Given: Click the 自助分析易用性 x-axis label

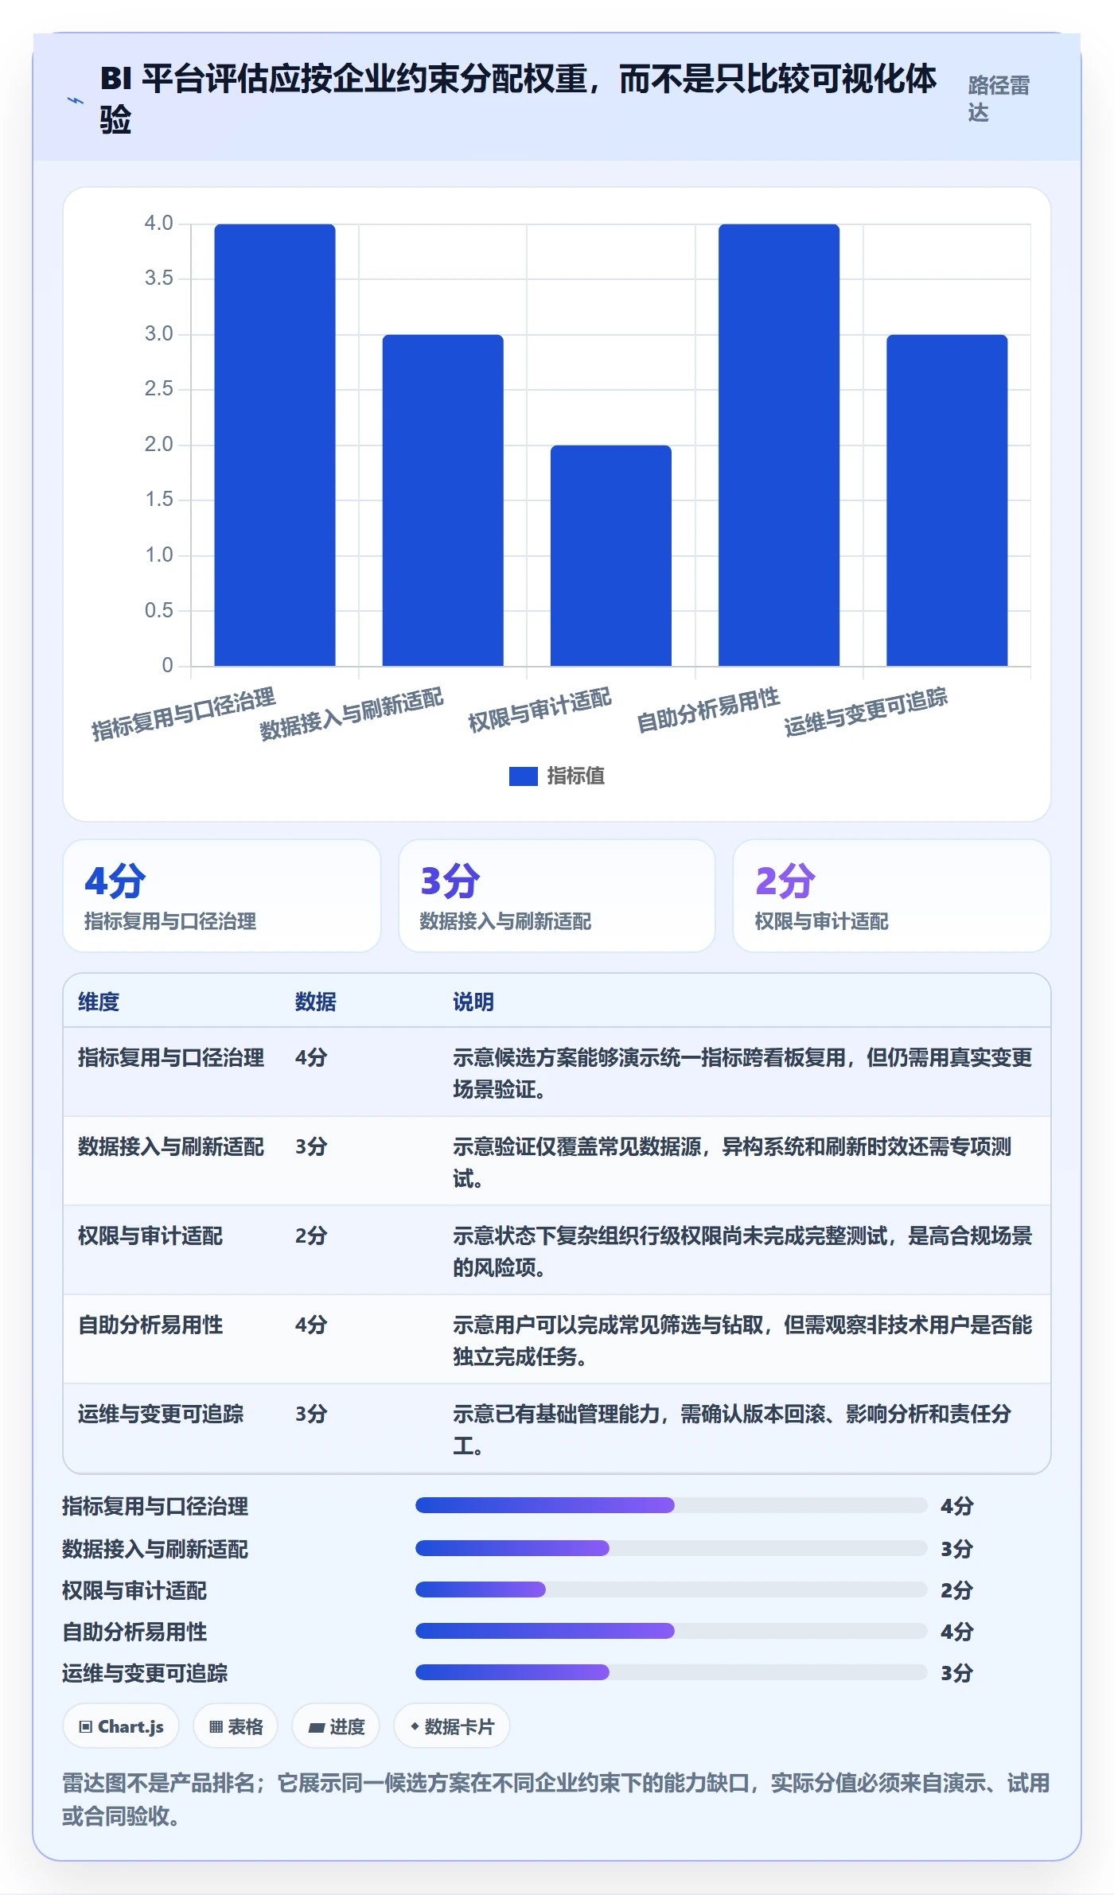Looking at the screenshot, I should point(707,710).
